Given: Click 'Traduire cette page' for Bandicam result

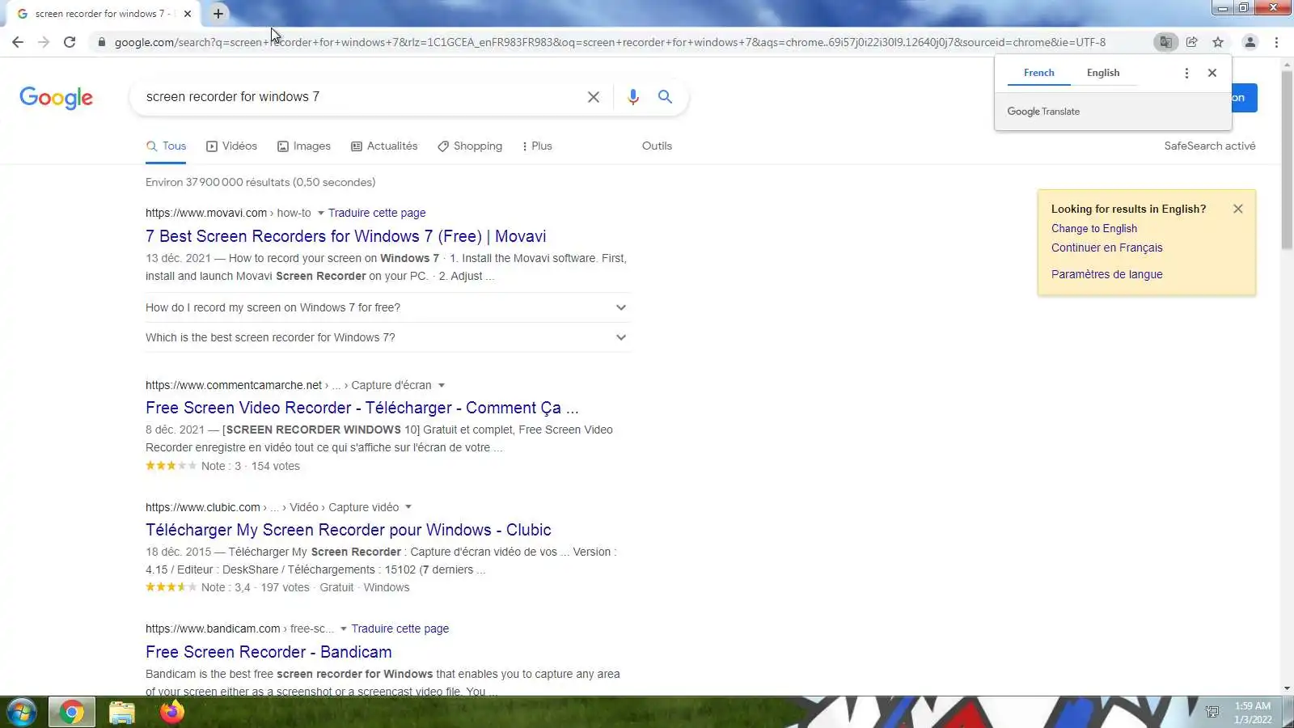Looking at the screenshot, I should pos(400,629).
